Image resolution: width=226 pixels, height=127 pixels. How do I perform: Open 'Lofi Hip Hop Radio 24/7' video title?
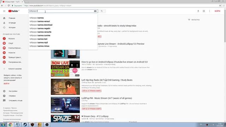click(x=107, y=80)
